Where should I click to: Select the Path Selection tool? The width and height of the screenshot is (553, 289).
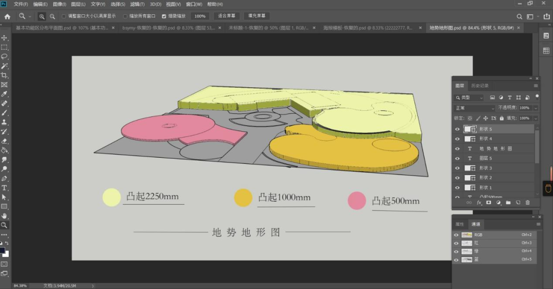[4, 197]
